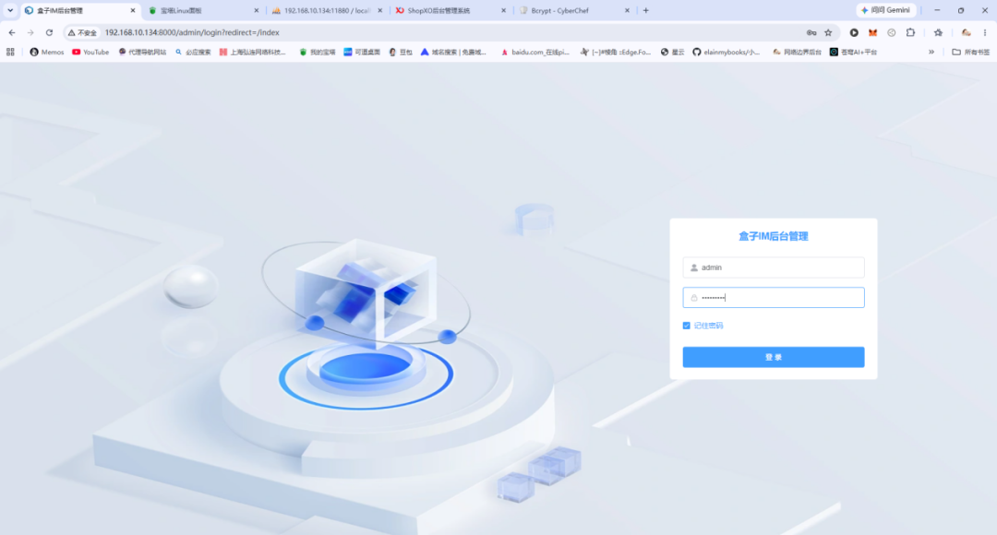Viewport: 997px width, 535px height.
Task: Click the MetaMask fox extension icon
Action: pyautogui.click(x=872, y=32)
